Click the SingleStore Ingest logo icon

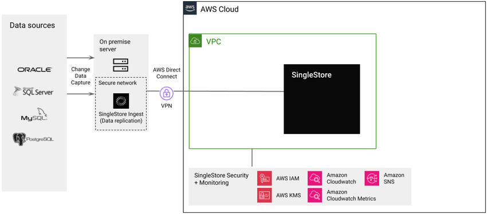pos(121,101)
